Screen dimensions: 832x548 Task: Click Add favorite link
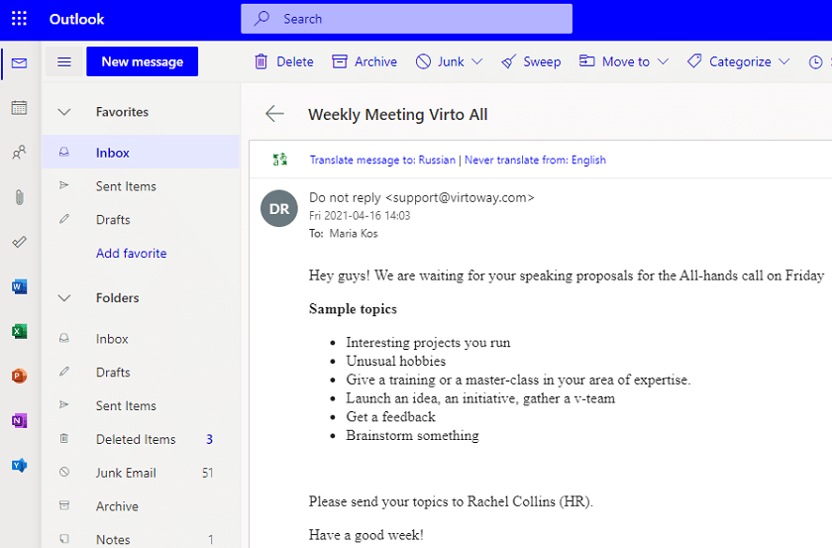[131, 254]
